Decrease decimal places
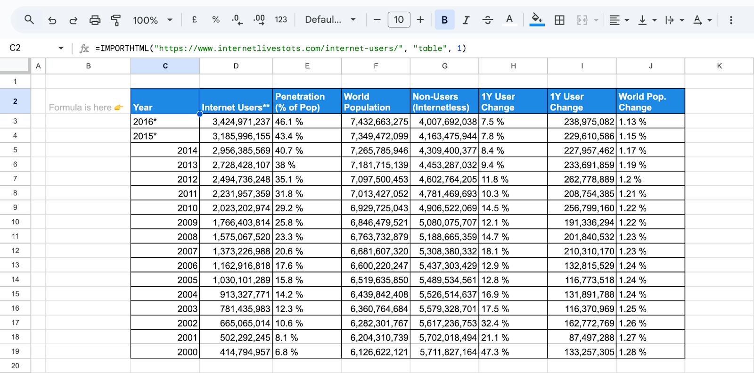Viewport: 754px width, 373px height. pyautogui.click(x=237, y=20)
